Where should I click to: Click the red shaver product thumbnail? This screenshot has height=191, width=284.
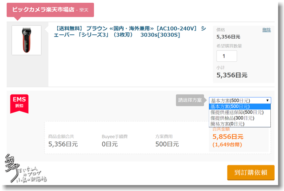click(26, 40)
